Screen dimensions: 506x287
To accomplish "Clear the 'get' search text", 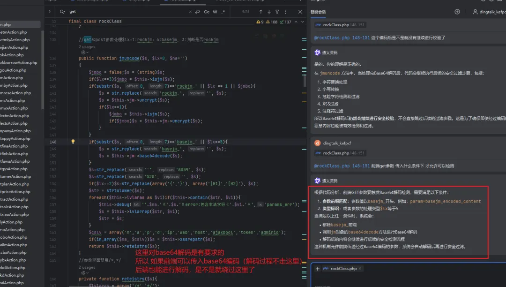I will 190,12.
